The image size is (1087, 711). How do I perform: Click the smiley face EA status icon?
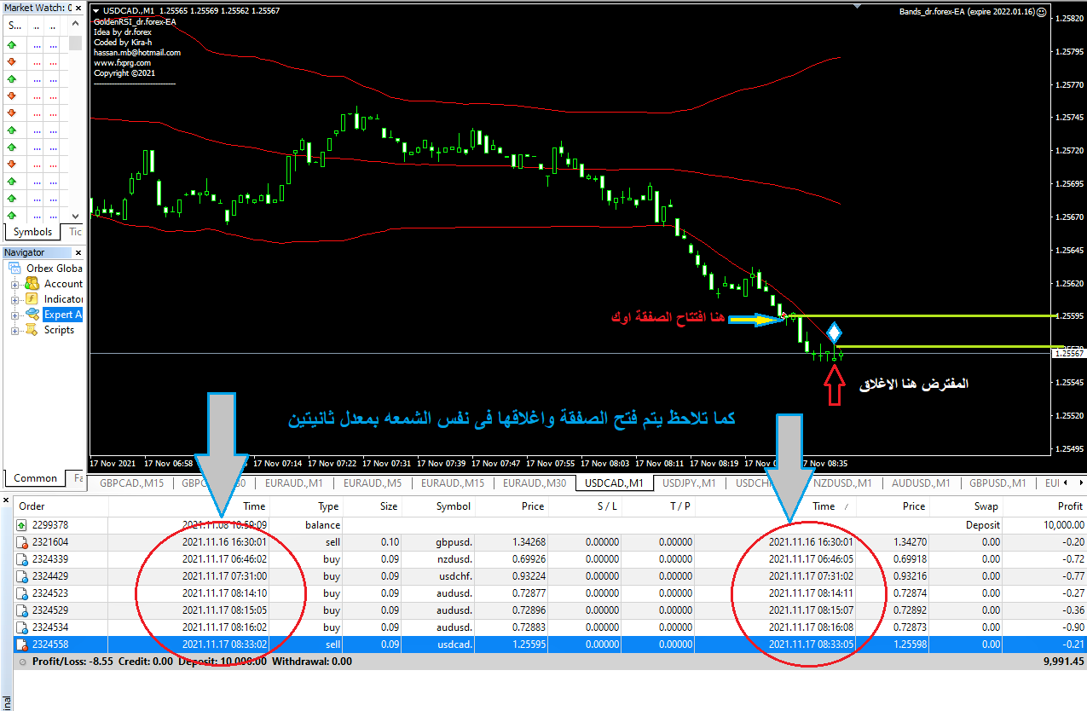pyautogui.click(x=1041, y=13)
